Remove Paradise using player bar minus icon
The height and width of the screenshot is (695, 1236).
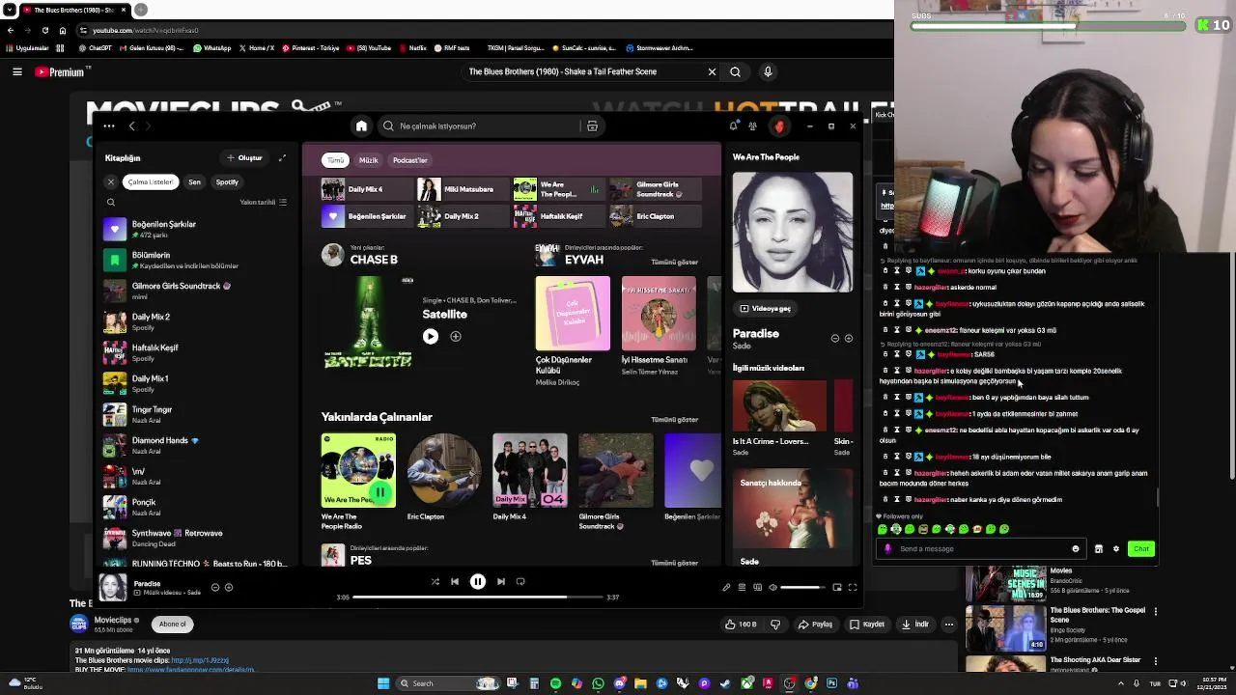click(215, 587)
